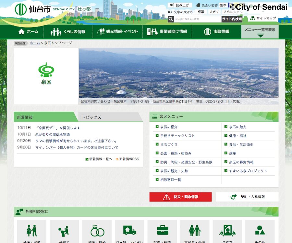Open the 手続きチェックリスト link

tap(177, 136)
